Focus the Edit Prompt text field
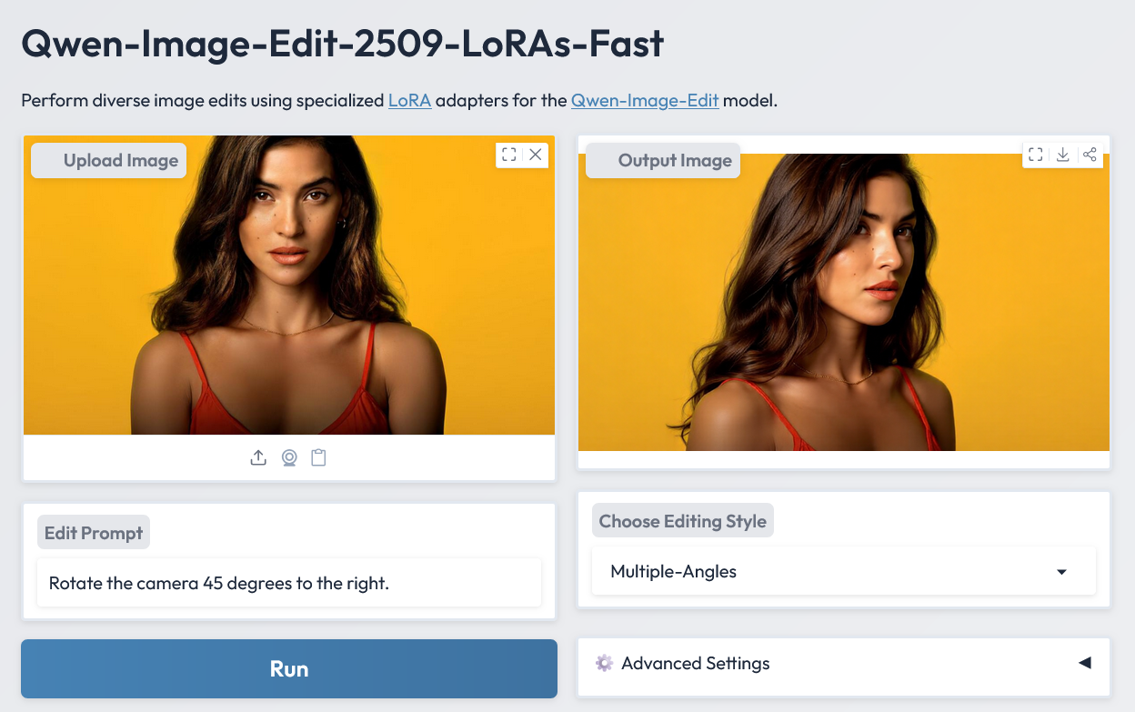Image resolution: width=1135 pixels, height=712 pixels. point(289,583)
